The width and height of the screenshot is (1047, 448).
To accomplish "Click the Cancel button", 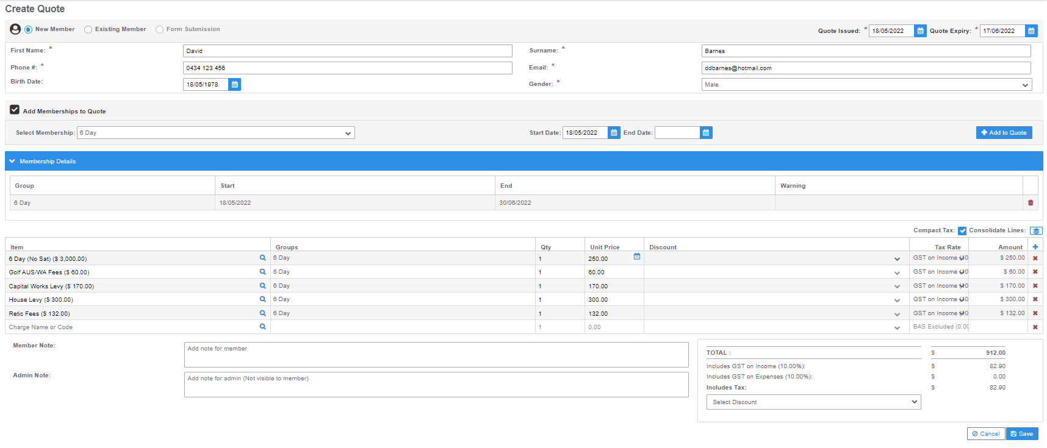I will tap(986, 434).
